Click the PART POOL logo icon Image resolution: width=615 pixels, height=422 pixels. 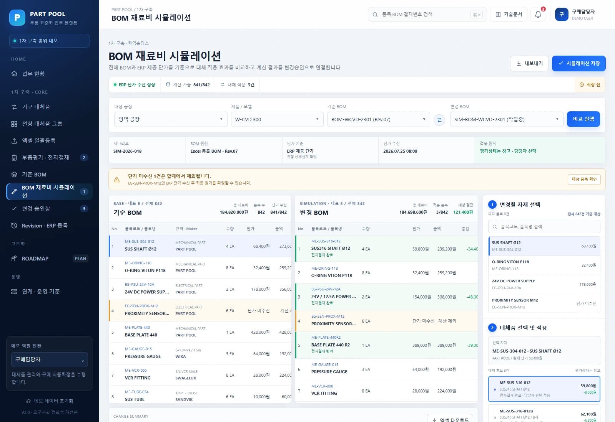(17, 17)
